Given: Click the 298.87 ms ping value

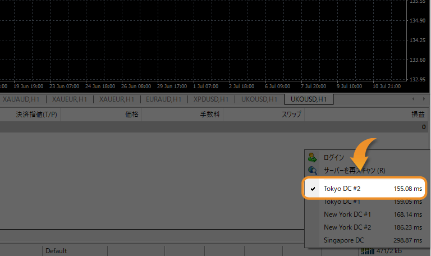Looking at the screenshot, I should tap(407, 240).
